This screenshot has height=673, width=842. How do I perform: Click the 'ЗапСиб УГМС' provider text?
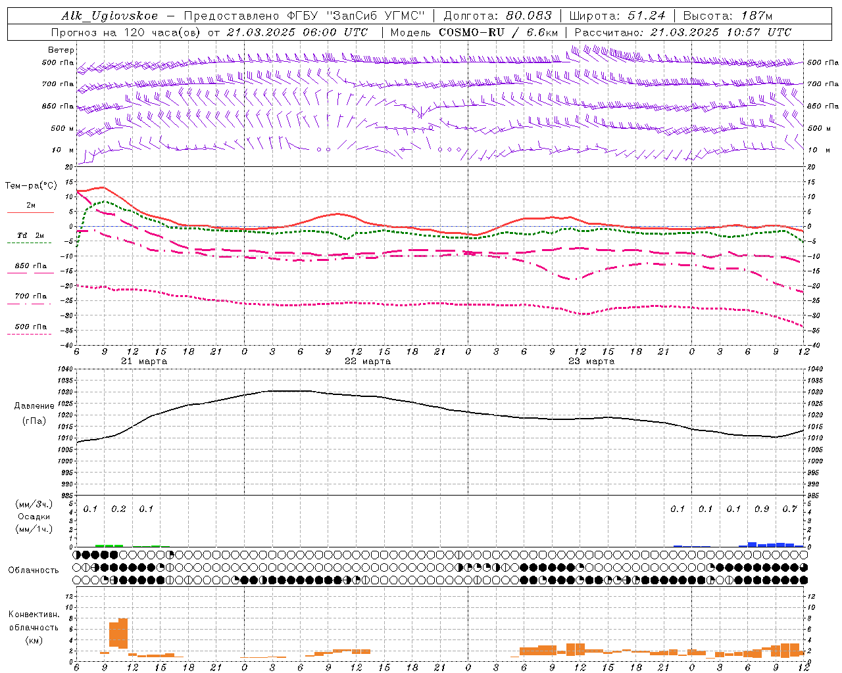click(376, 16)
